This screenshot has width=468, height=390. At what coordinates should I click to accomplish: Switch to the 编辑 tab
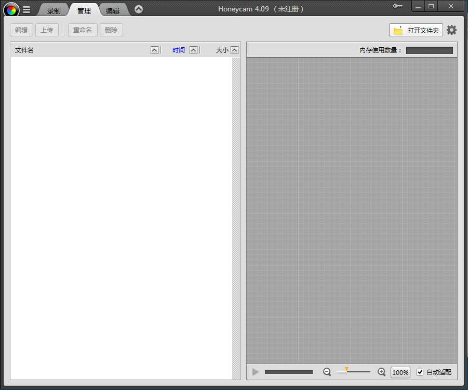113,10
